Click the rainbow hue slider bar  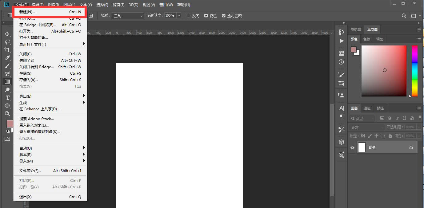tap(414, 71)
